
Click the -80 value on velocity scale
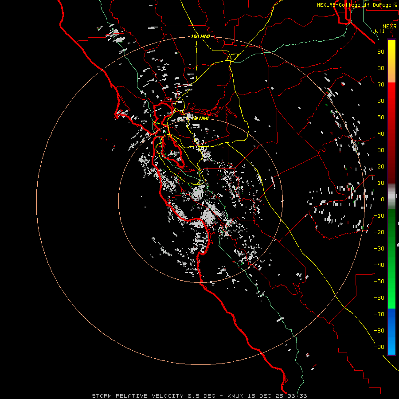pyautogui.click(x=379, y=331)
